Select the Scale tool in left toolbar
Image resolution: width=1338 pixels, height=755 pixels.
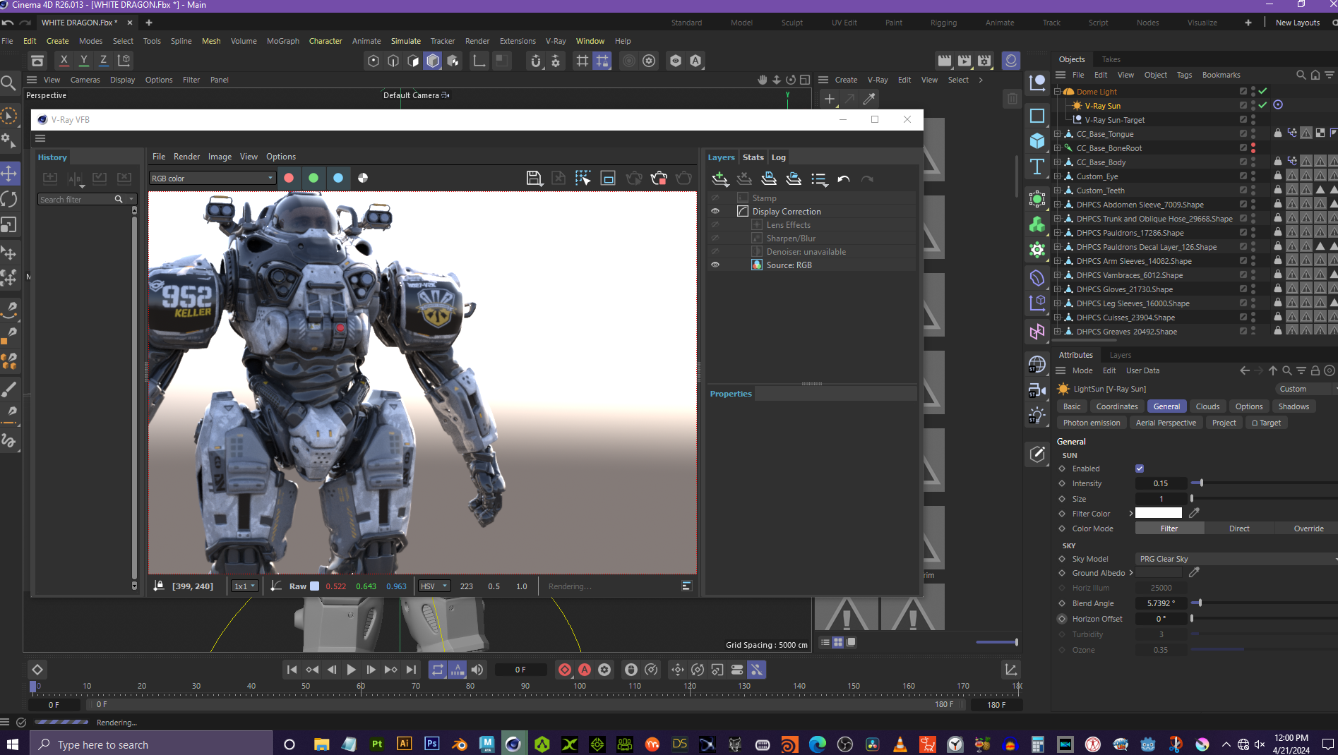9,224
